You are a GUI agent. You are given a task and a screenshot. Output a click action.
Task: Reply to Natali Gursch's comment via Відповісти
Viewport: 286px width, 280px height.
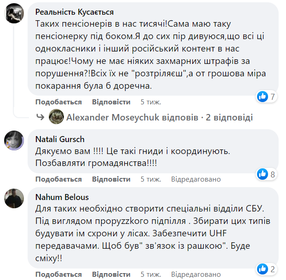(111, 179)
